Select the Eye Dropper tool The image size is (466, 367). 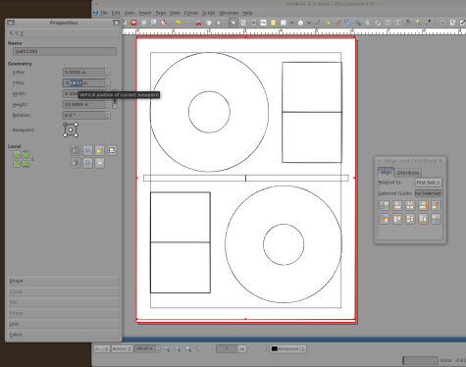coord(428,23)
